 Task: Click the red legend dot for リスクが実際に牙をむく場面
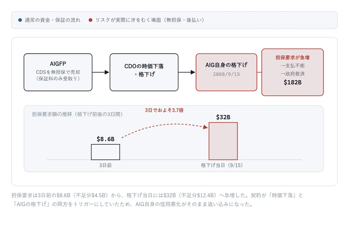point(90,20)
